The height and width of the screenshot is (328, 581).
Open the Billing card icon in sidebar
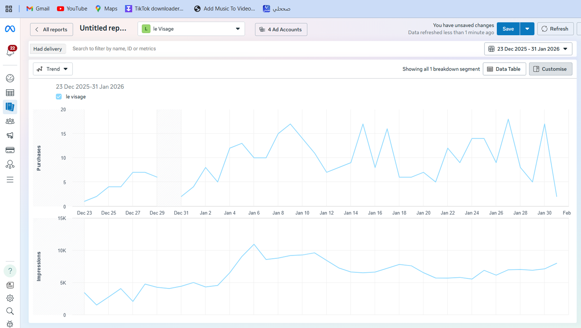tap(10, 150)
